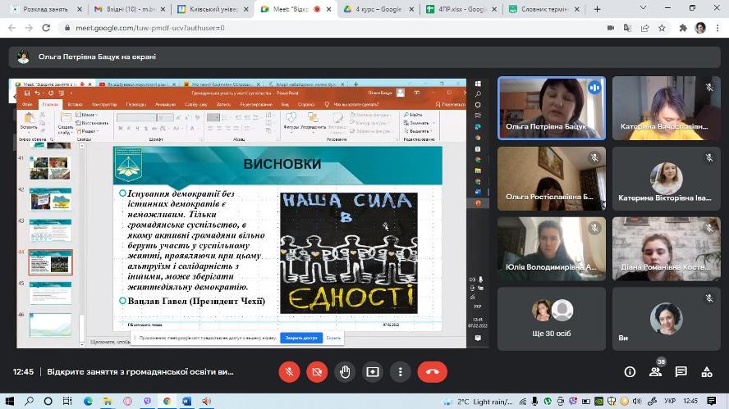Open the Windows Start menu
This screenshot has width=729, height=409.
9,401
